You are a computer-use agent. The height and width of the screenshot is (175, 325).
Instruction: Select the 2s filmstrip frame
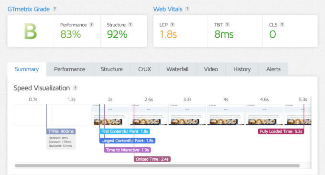[x=110, y=115]
